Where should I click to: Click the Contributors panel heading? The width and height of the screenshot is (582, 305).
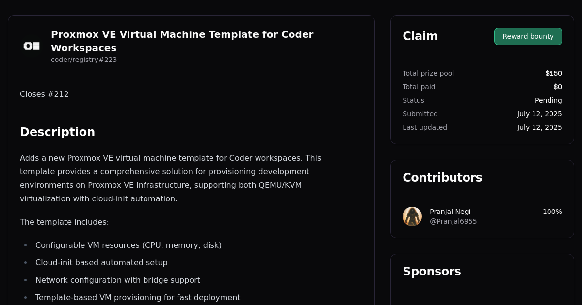pos(442,177)
